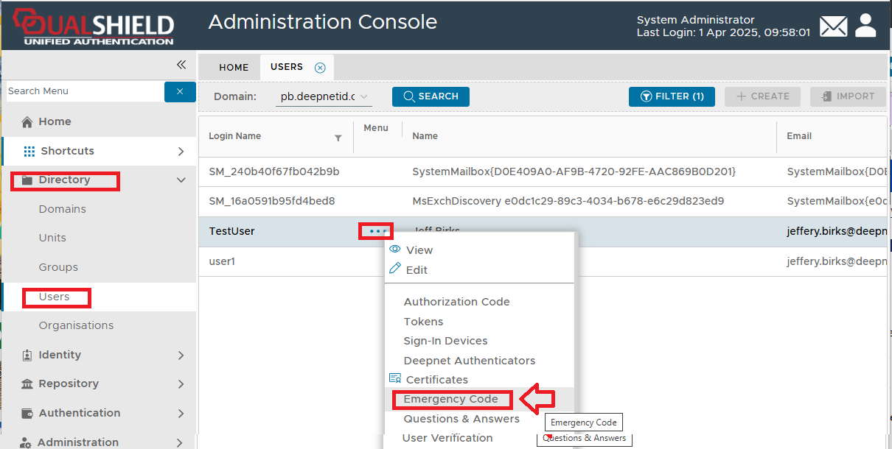Open the mail envelope icon in header

point(834,26)
